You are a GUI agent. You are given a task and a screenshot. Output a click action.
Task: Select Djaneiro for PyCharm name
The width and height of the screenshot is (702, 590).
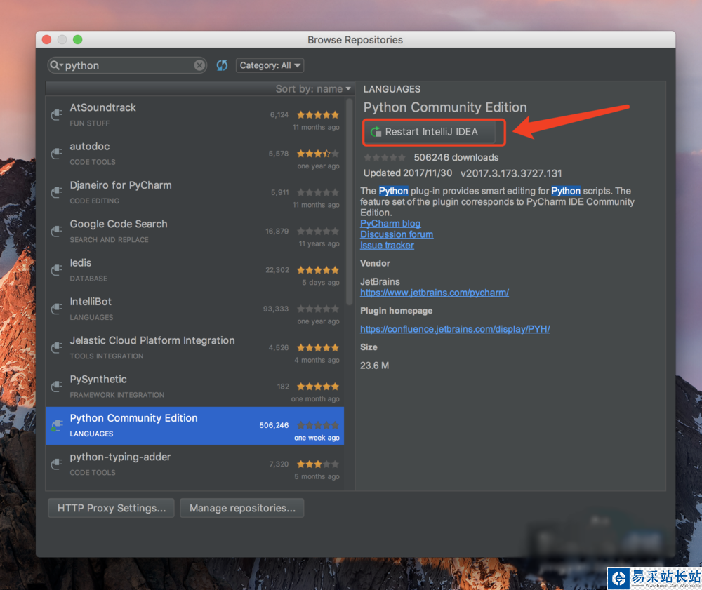(121, 185)
